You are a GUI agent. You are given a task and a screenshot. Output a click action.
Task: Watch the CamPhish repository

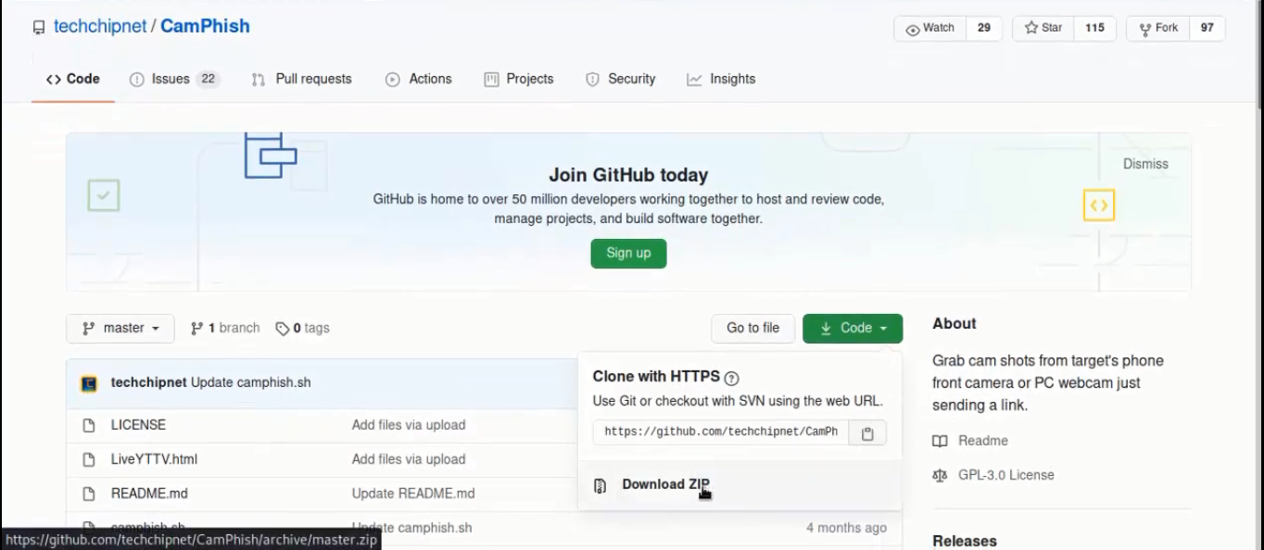click(x=930, y=29)
